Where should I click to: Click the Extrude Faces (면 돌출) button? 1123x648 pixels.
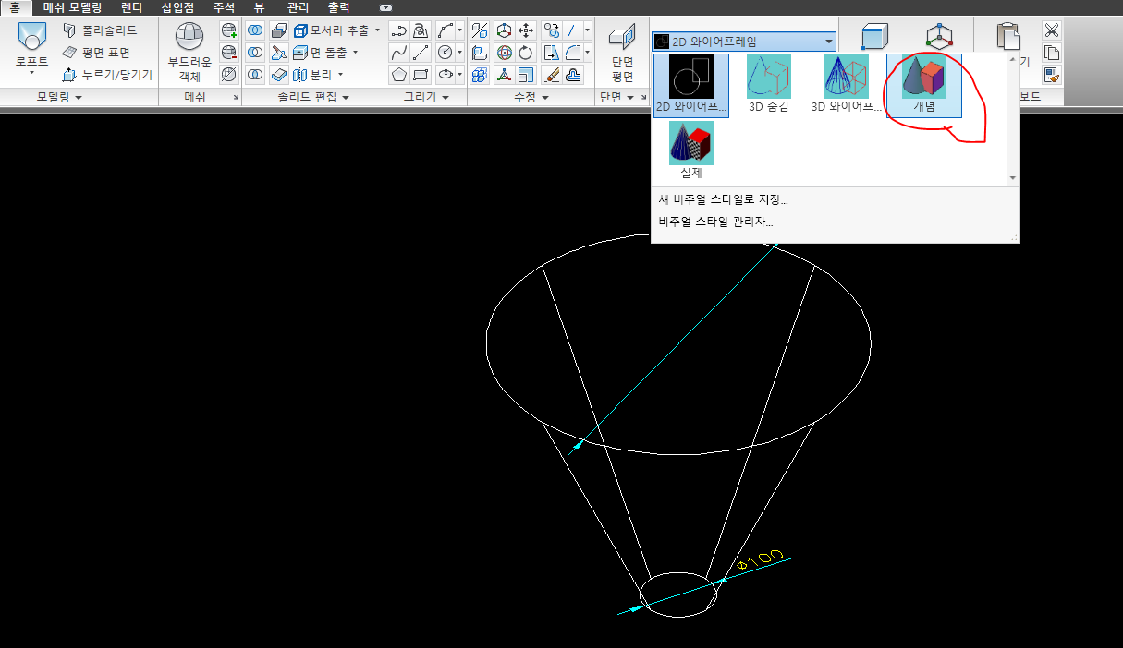tap(320, 53)
